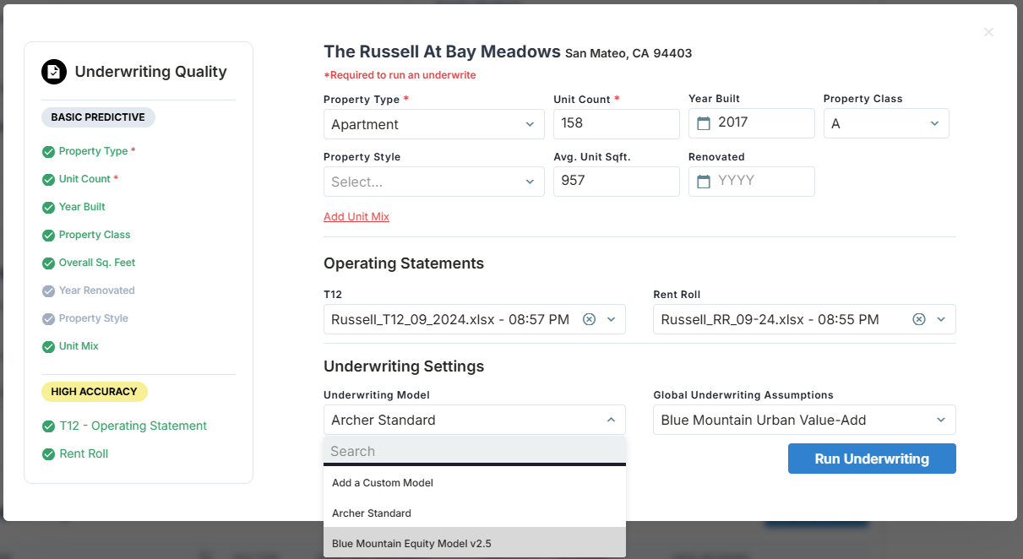
Task: Click the grey Year Renovated check indicator
Action: coord(48,291)
